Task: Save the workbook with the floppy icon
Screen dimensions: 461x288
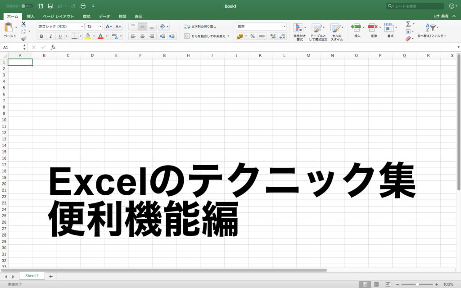Action: [50, 6]
